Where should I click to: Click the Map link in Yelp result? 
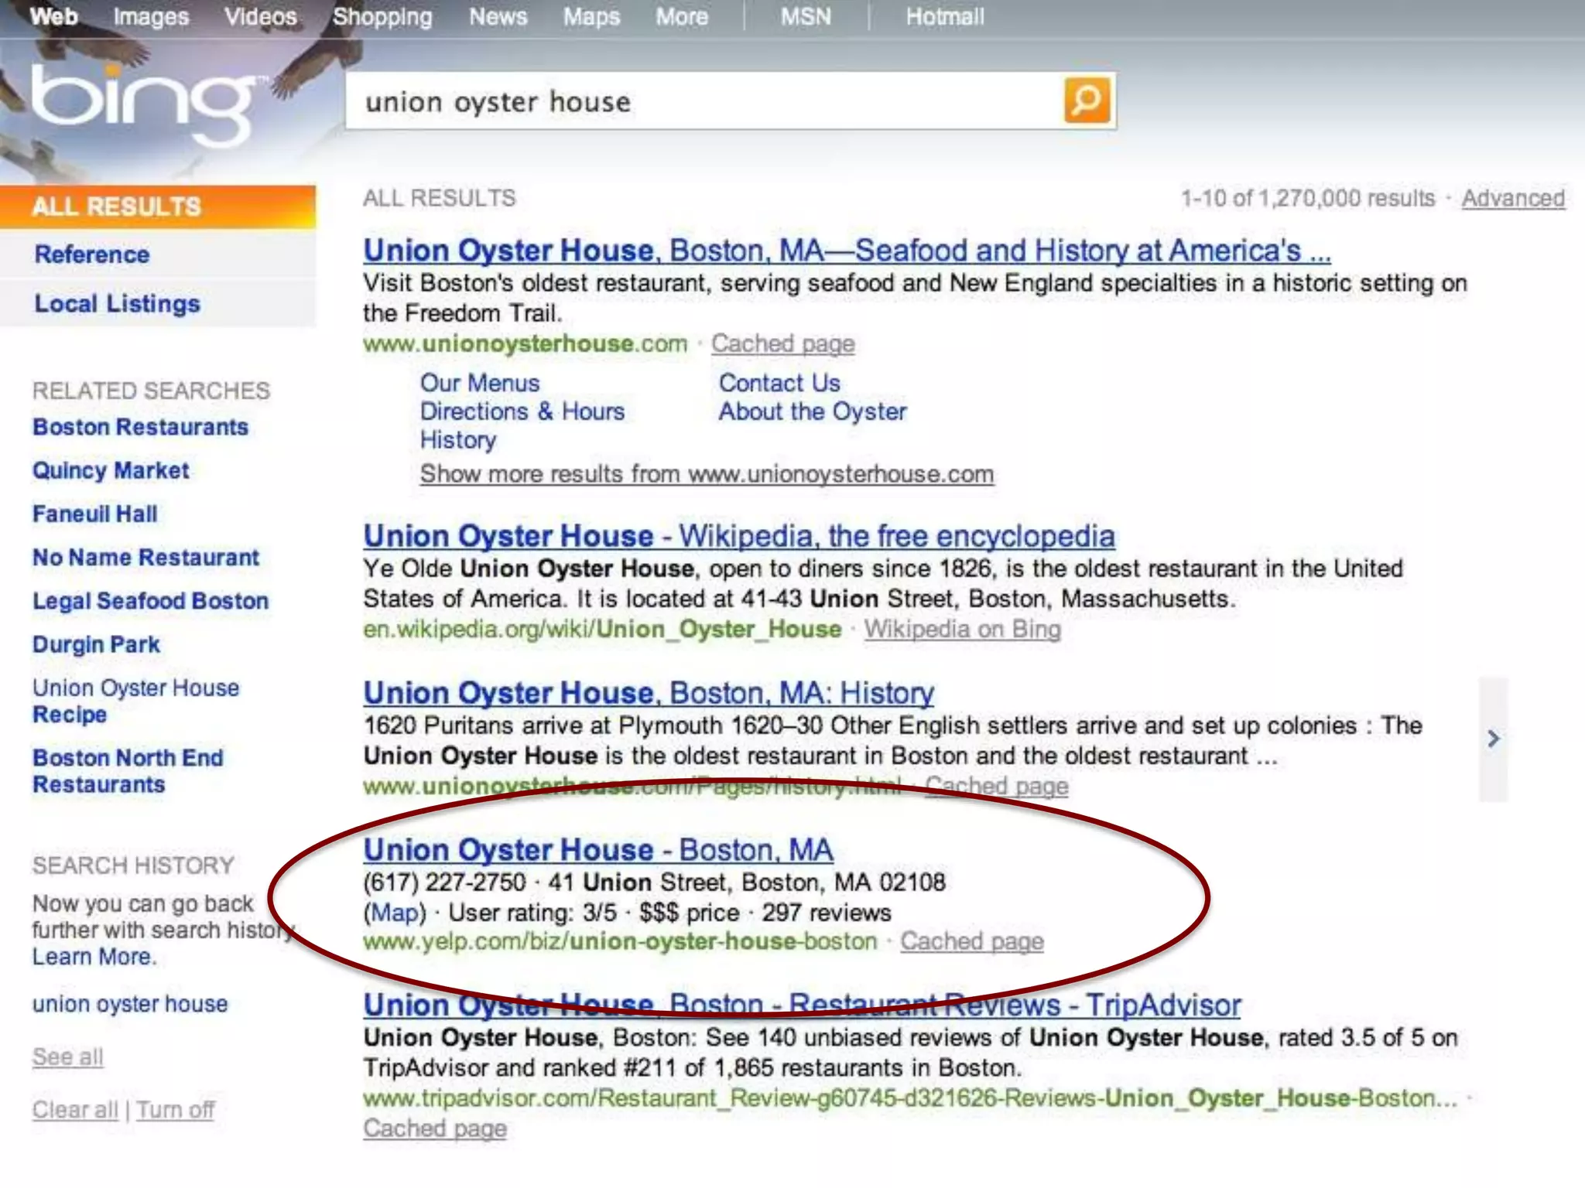point(395,913)
